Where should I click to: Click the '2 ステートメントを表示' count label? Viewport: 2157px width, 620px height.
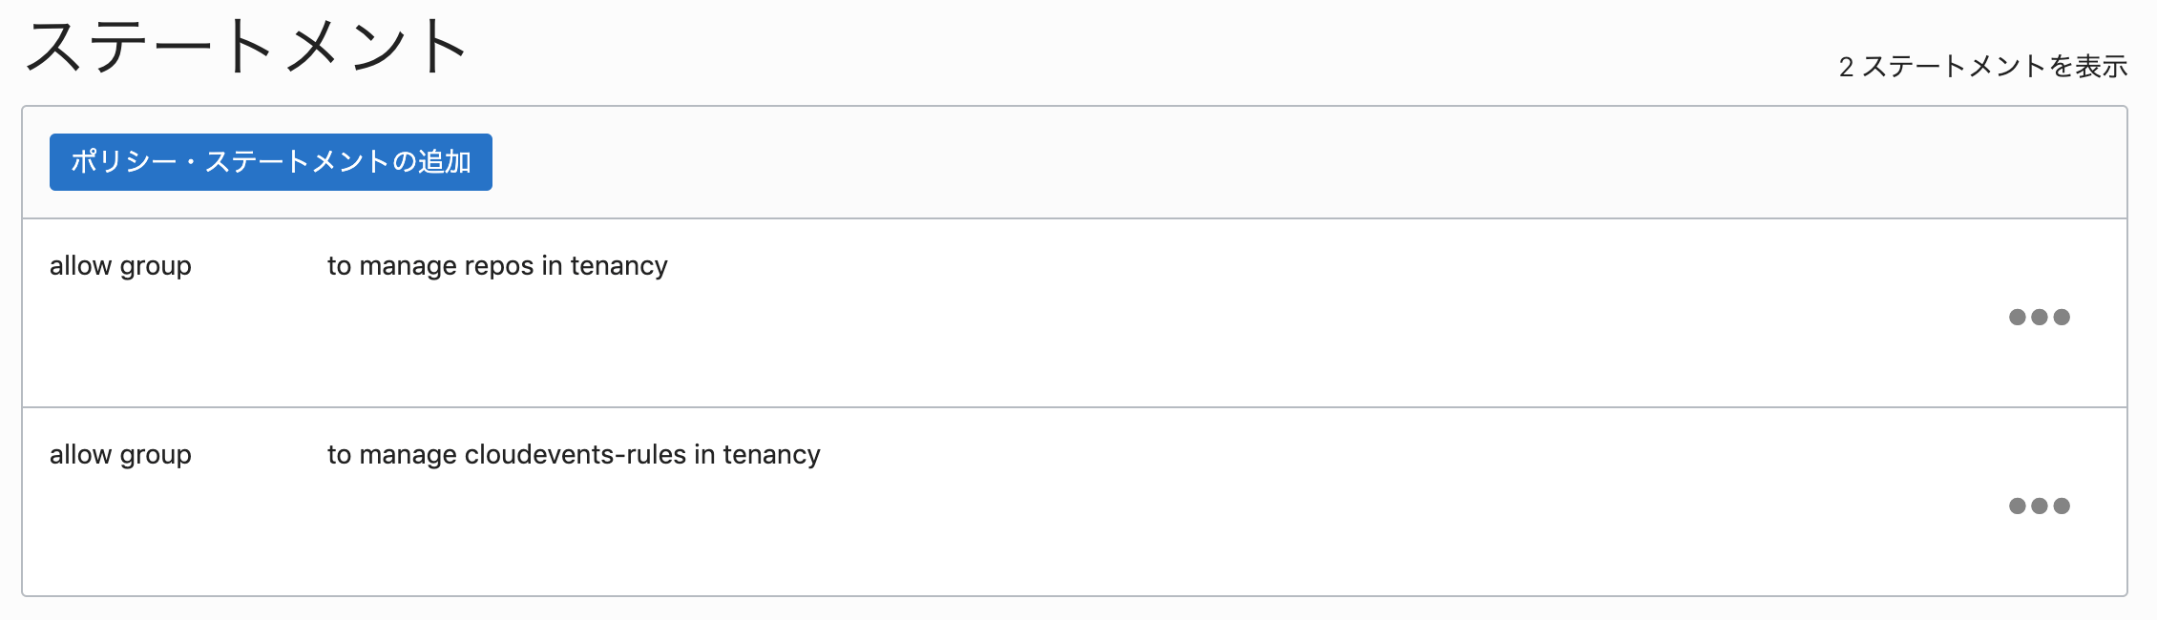(x=1982, y=67)
